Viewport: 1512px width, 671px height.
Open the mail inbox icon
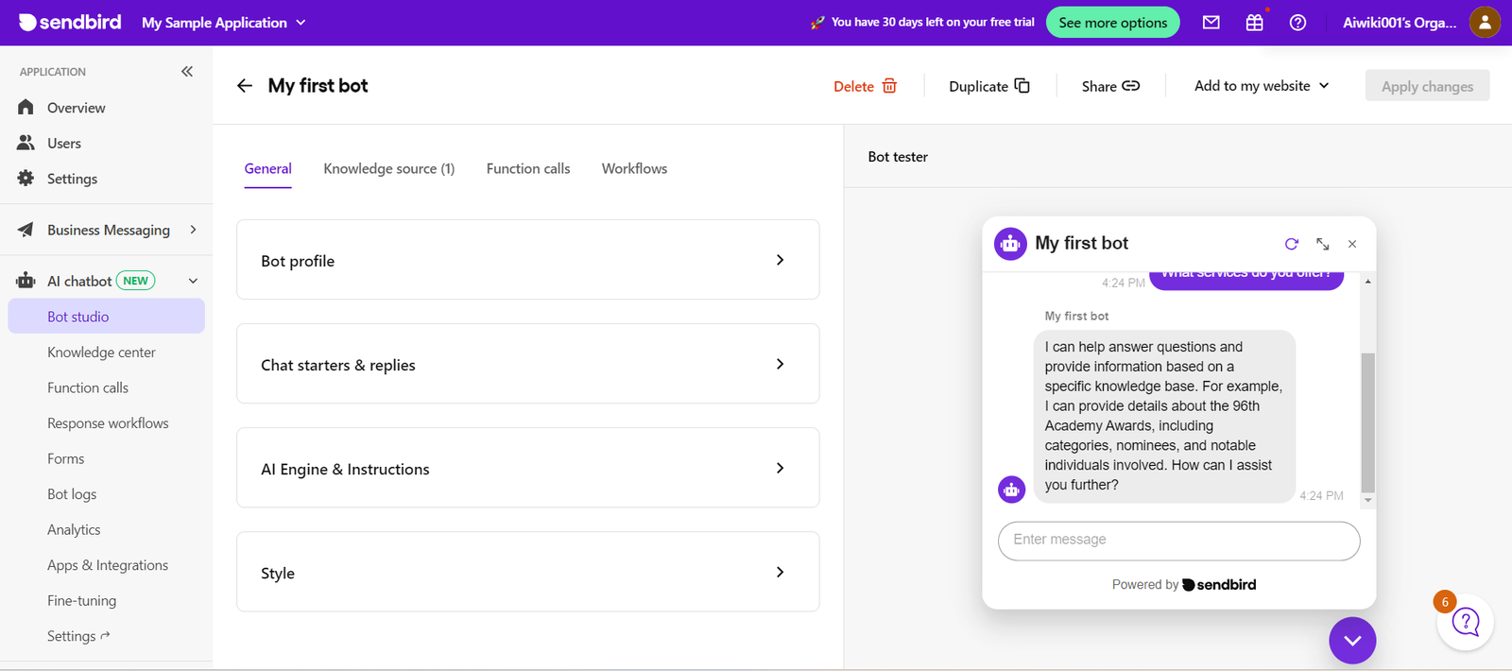click(x=1211, y=23)
